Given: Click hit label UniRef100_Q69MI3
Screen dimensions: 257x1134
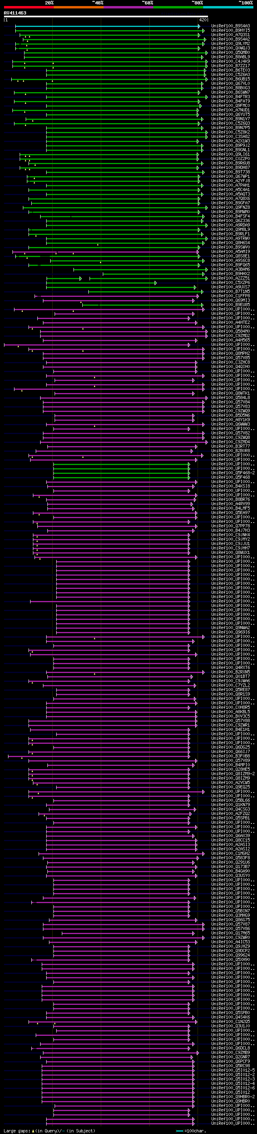Looking at the screenshot, I should [x=230, y=300].
